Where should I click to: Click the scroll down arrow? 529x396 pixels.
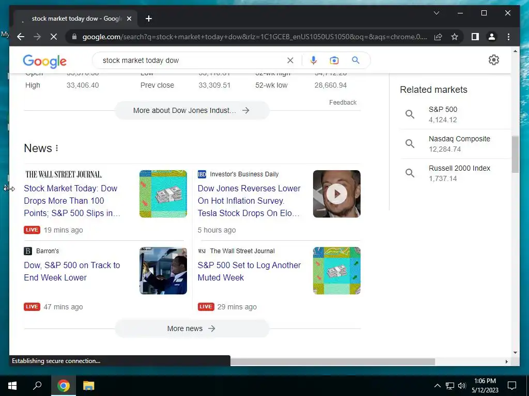pyautogui.click(x=515, y=353)
